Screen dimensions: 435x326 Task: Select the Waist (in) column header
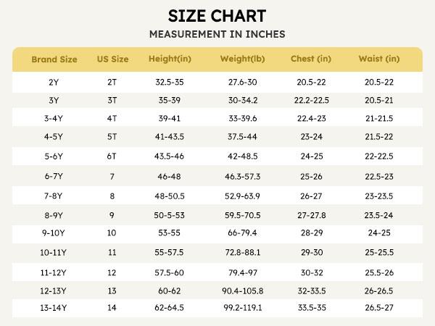[378, 59]
